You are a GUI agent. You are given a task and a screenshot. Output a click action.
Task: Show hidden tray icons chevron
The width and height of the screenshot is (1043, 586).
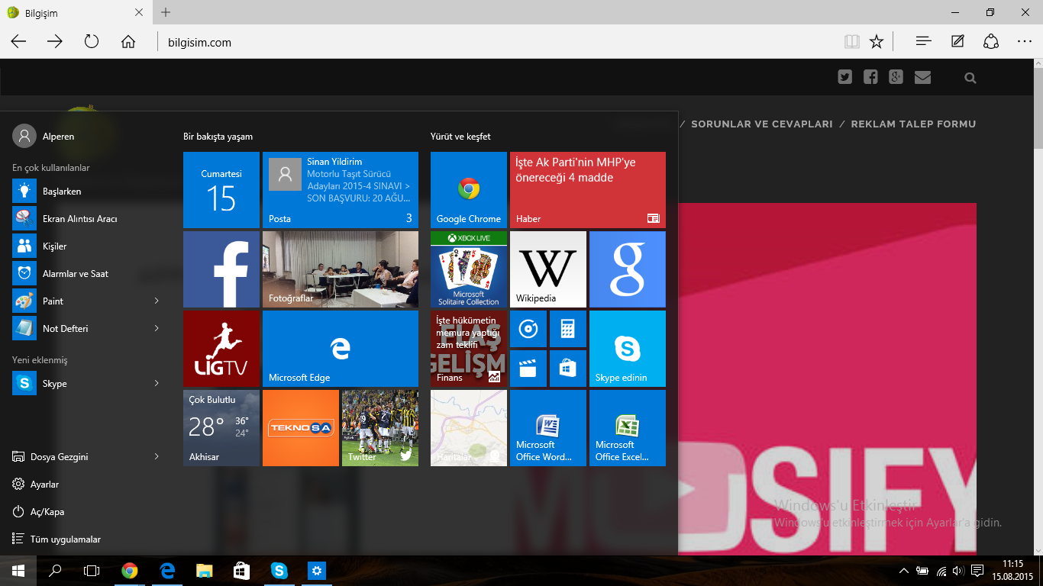904,571
